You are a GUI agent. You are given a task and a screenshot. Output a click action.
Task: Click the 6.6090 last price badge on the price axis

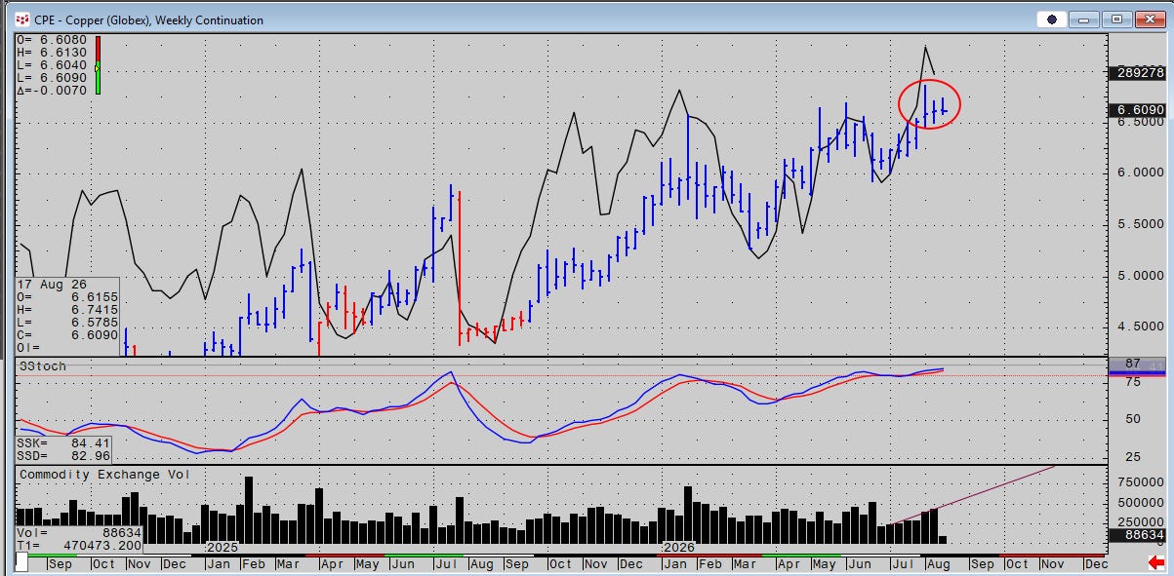tap(1137, 111)
